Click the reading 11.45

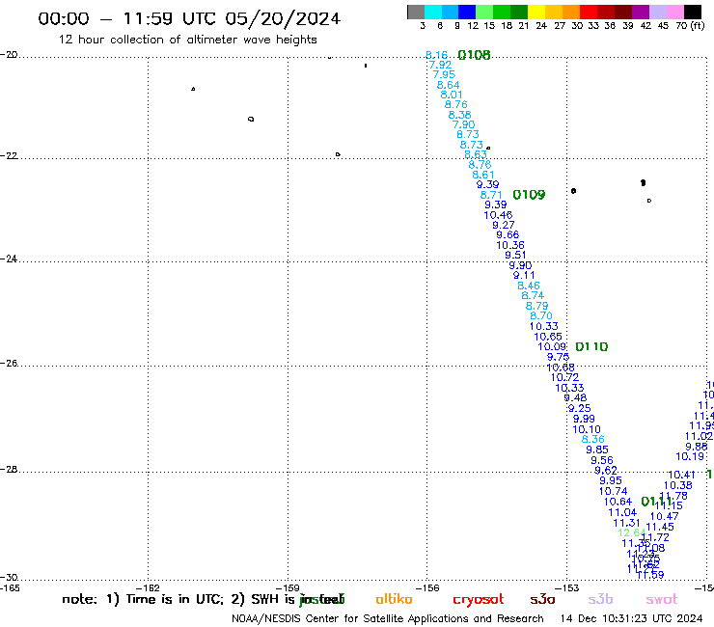[x=660, y=528]
